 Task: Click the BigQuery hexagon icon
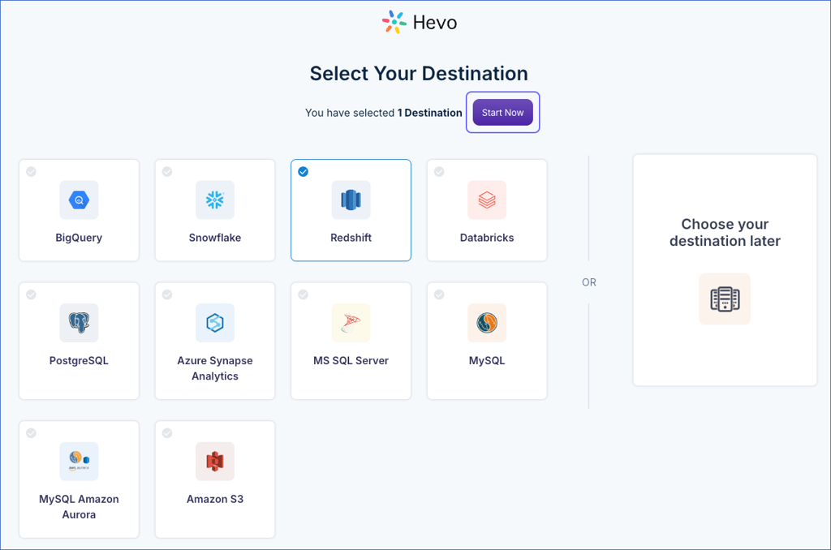pos(79,200)
